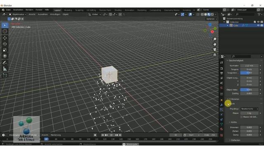Enable the Rotation panel checkbox
The image size is (264, 149).
coord(230,99)
